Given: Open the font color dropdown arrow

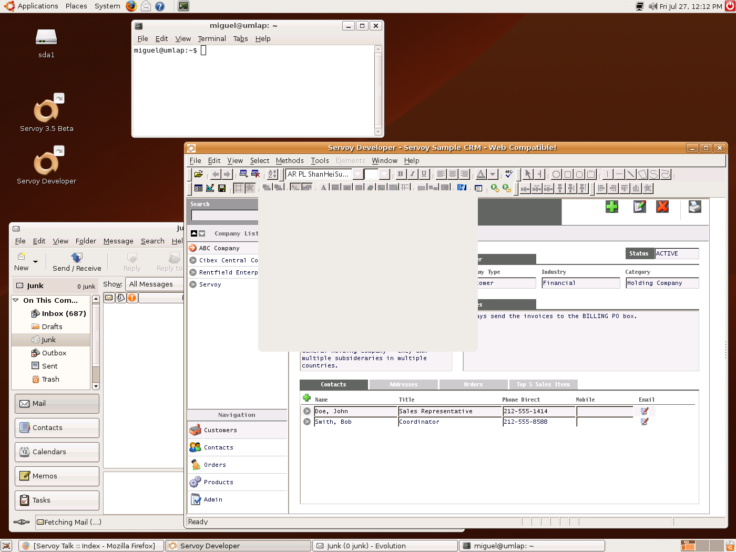Looking at the screenshot, I should pos(493,174).
